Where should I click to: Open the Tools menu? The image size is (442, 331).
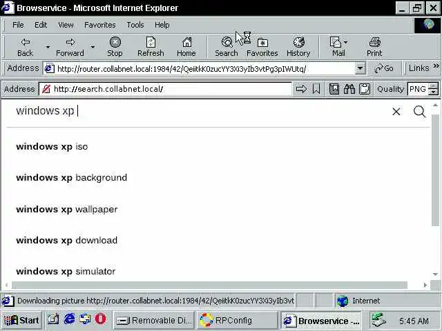[x=135, y=25]
